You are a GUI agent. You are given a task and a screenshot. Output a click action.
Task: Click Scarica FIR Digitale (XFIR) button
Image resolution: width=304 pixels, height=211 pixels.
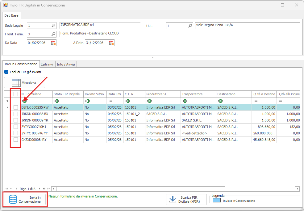(186, 199)
